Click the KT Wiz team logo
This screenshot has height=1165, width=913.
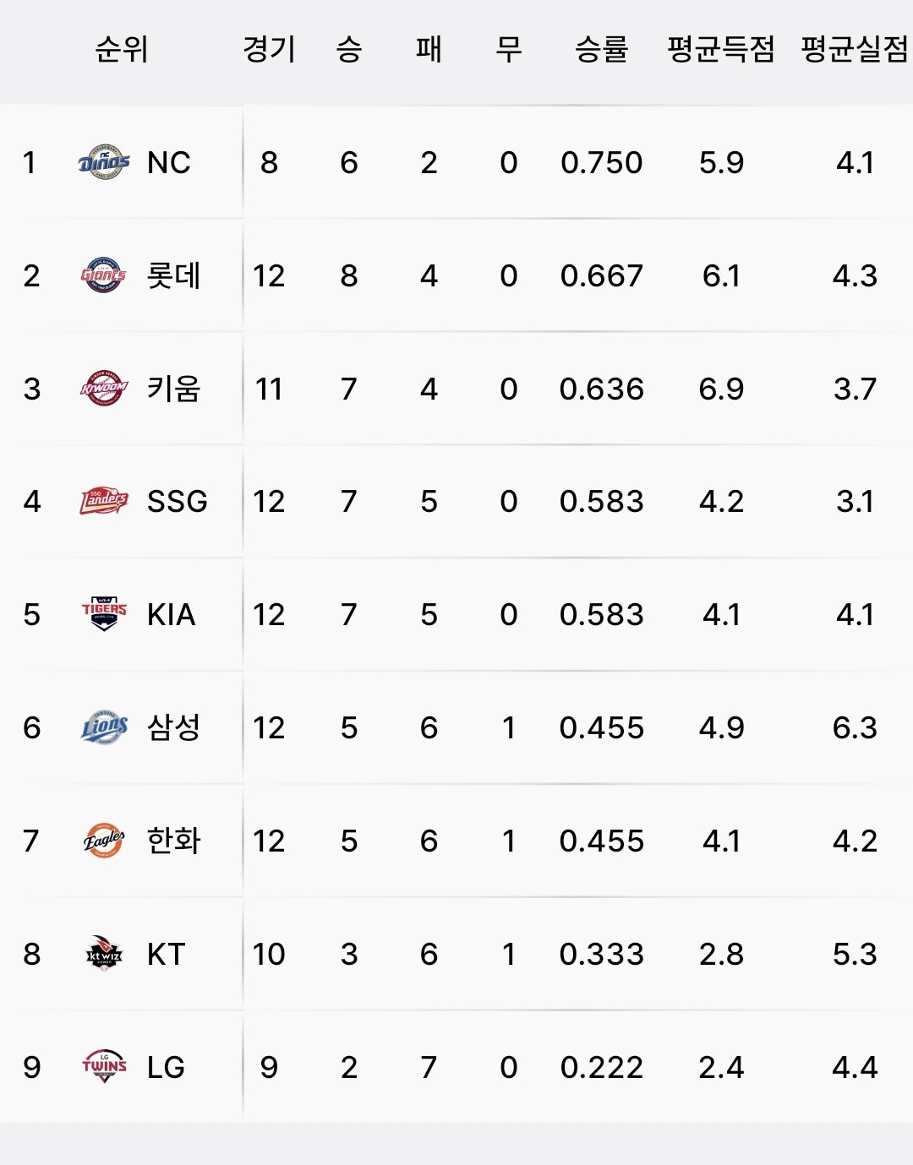(x=104, y=954)
